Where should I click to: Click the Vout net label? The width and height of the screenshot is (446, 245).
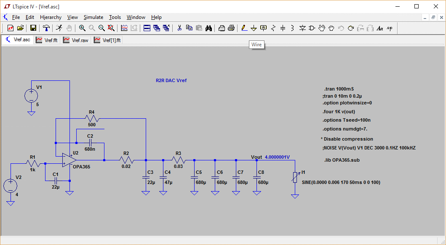pos(256,157)
